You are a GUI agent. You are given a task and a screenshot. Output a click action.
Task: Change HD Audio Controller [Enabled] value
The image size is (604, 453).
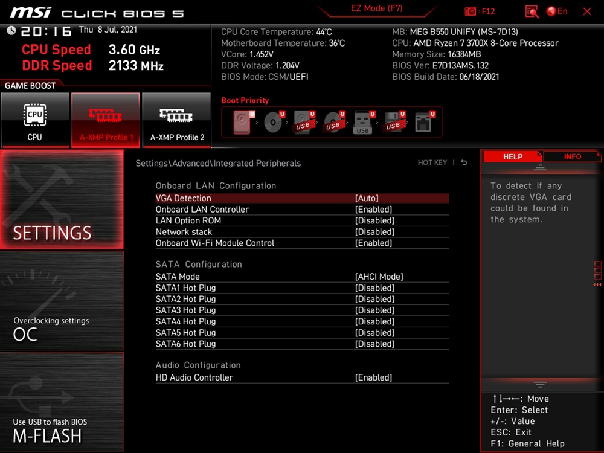[x=373, y=377]
